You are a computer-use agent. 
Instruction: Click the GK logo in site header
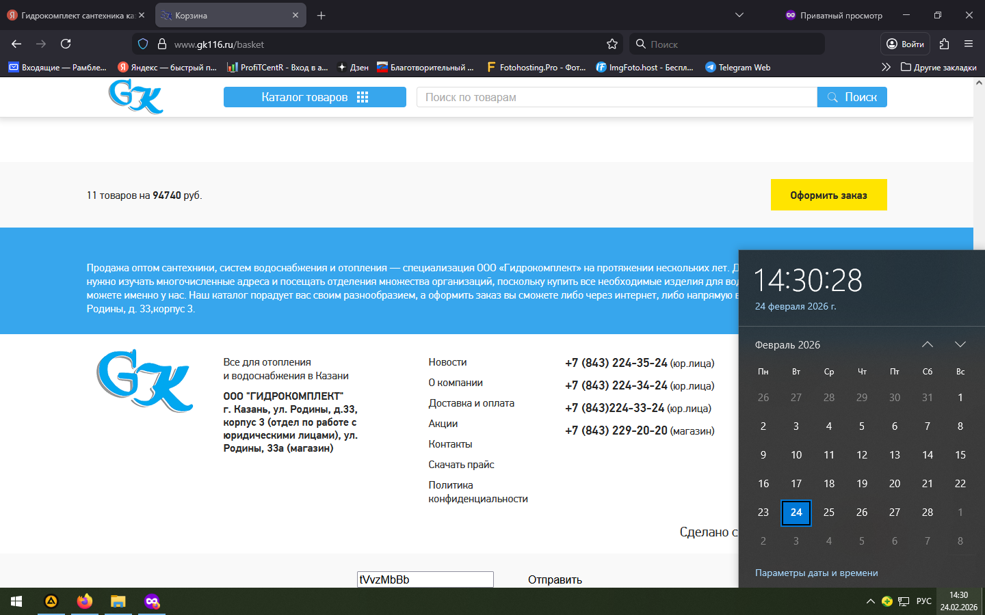pos(135,96)
